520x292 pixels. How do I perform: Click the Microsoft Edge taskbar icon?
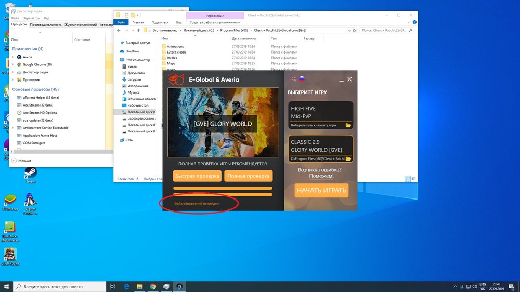pyautogui.click(x=126, y=286)
